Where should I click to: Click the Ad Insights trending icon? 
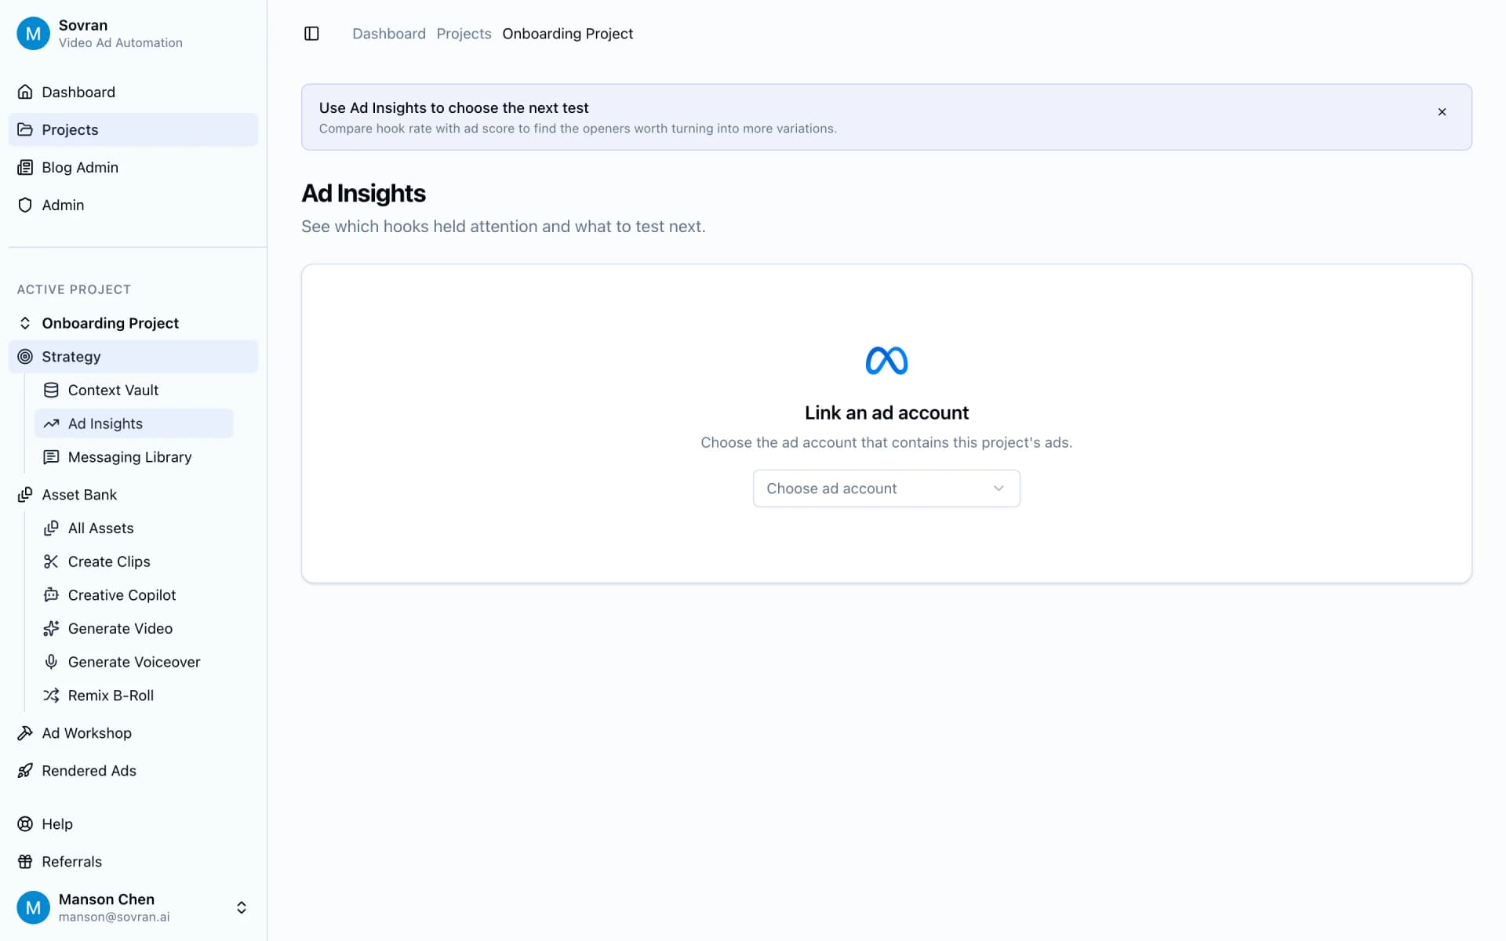coord(51,423)
